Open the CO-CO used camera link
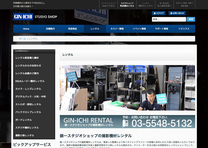 click(185, 4)
